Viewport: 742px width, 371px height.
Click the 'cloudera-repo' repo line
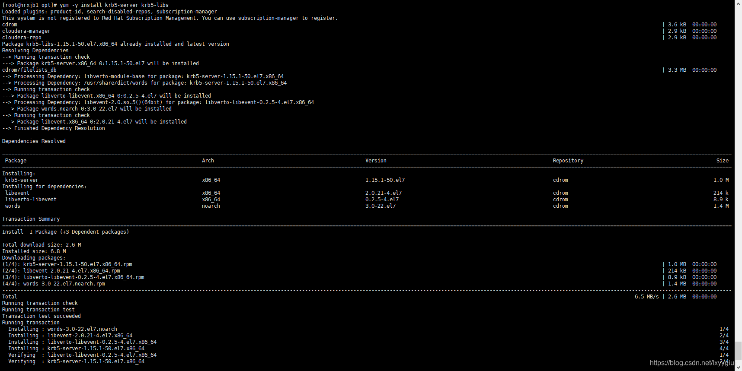coord(22,38)
